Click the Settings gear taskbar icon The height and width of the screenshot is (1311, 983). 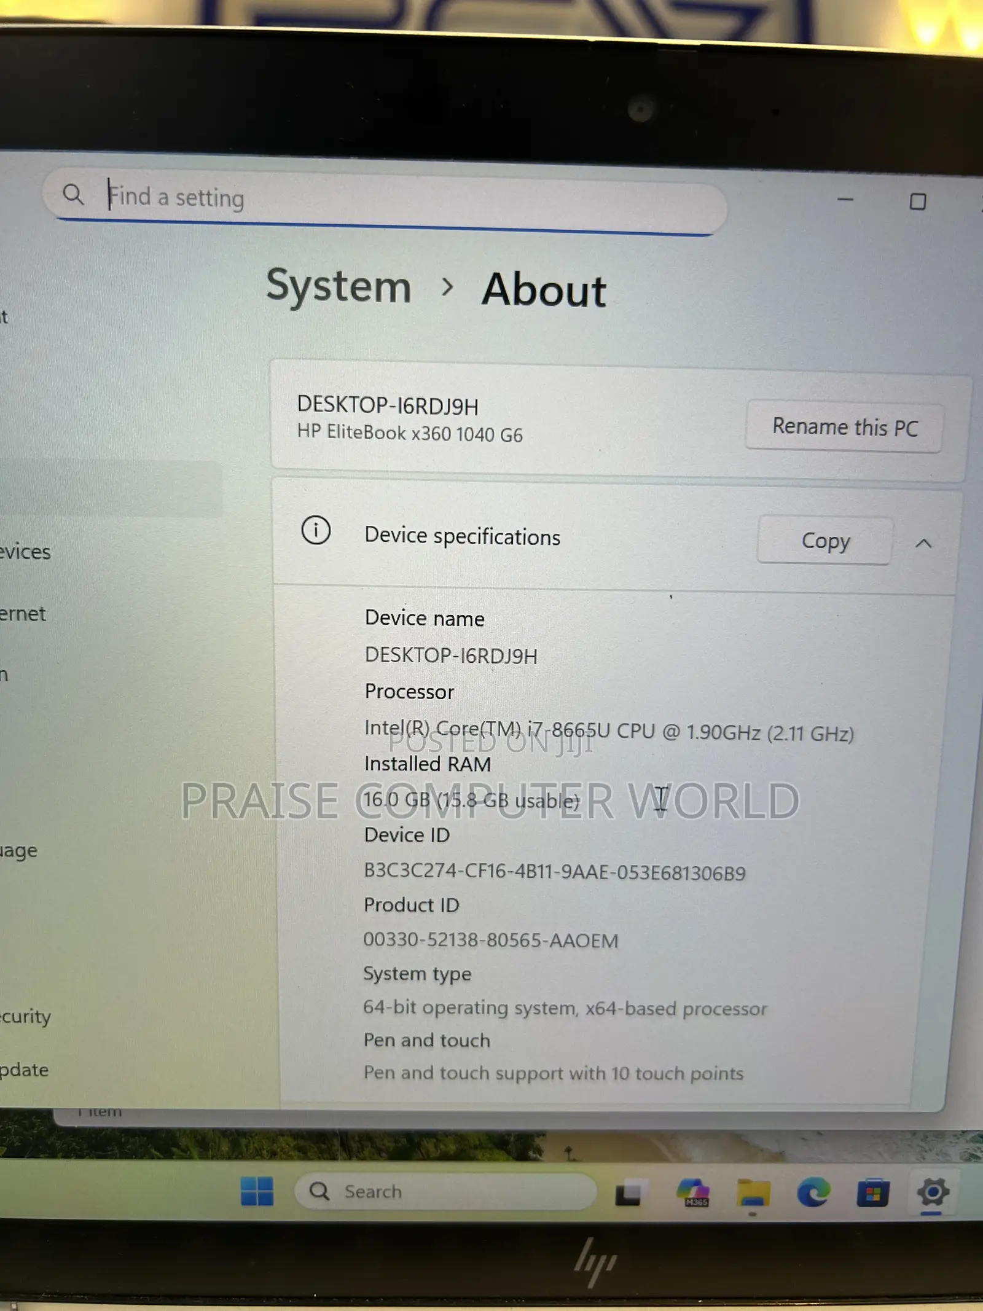click(933, 1193)
